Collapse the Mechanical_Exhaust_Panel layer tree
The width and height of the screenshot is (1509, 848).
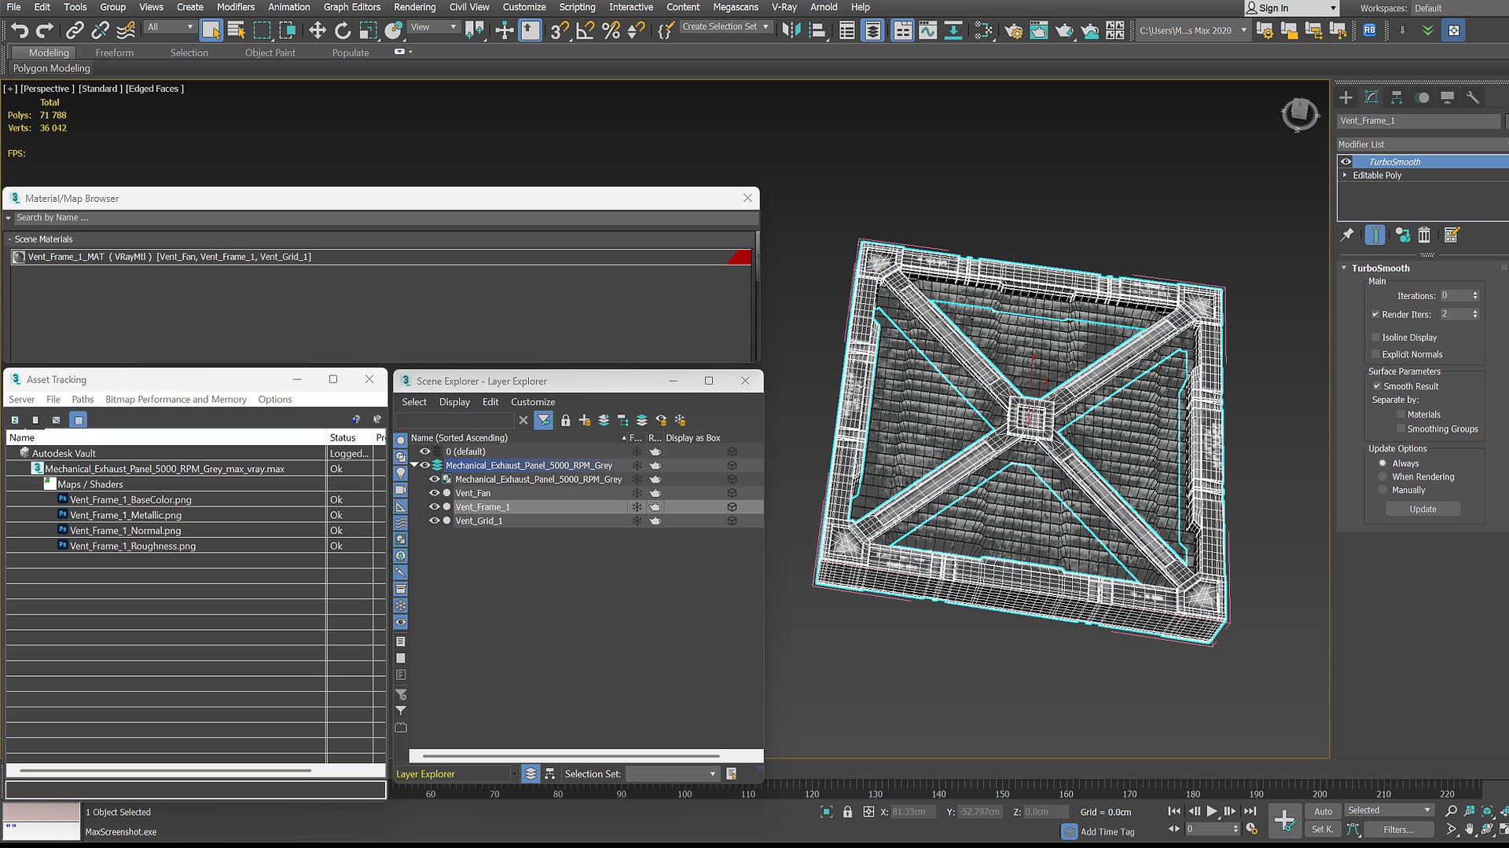coord(414,466)
